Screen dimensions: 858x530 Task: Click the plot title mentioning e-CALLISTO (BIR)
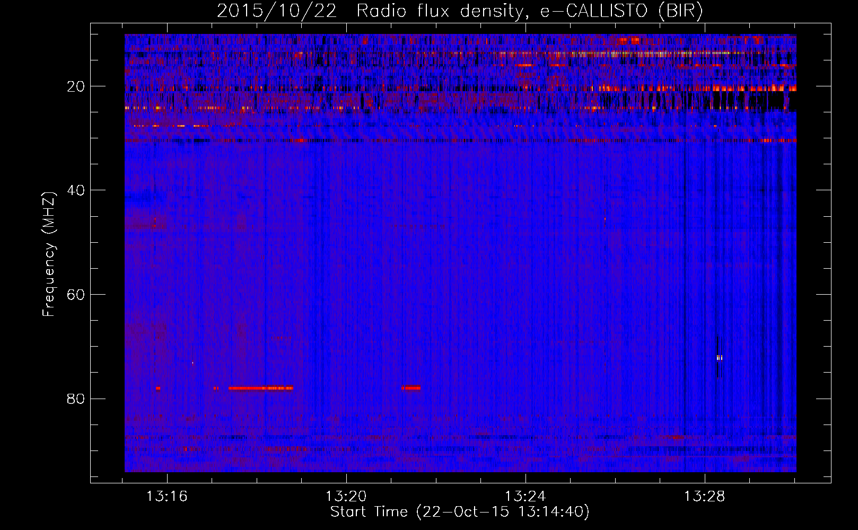(460, 11)
